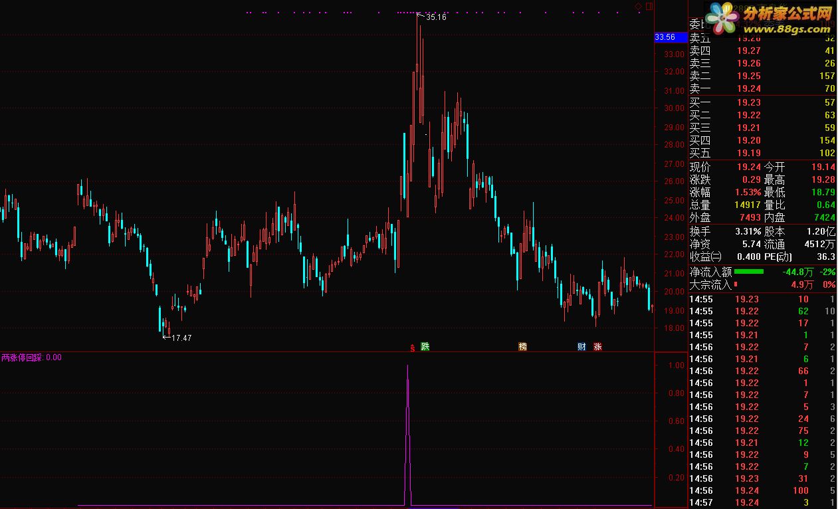The width and height of the screenshot is (838, 509).
Task: Click the 流通 value 4512万
Action: [x=820, y=244]
